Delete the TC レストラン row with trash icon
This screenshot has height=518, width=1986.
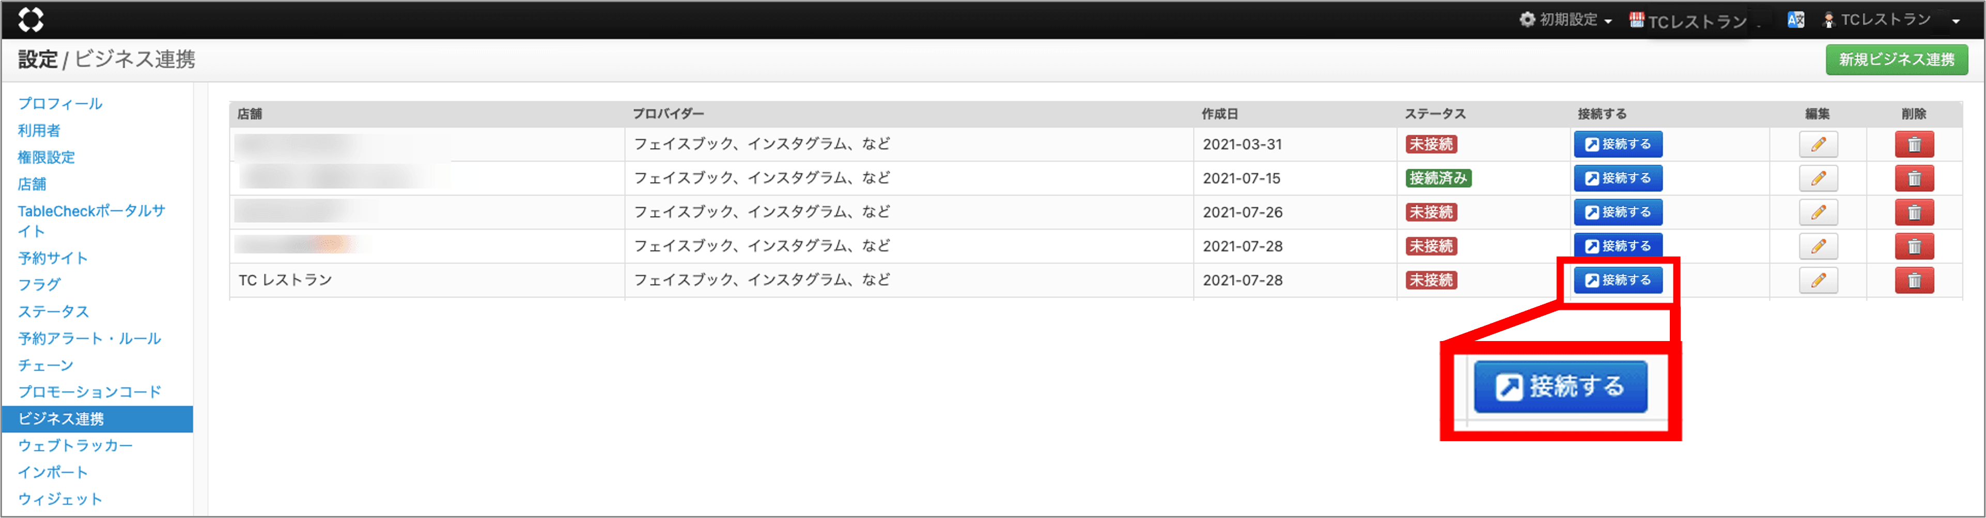pyautogui.click(x=1914, y=280)
